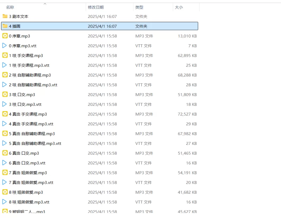Select the 0 序章.mp3 audio file icon
Image resolution: width=281 pixels, height=218 pixels.
(x=5, y=36)
